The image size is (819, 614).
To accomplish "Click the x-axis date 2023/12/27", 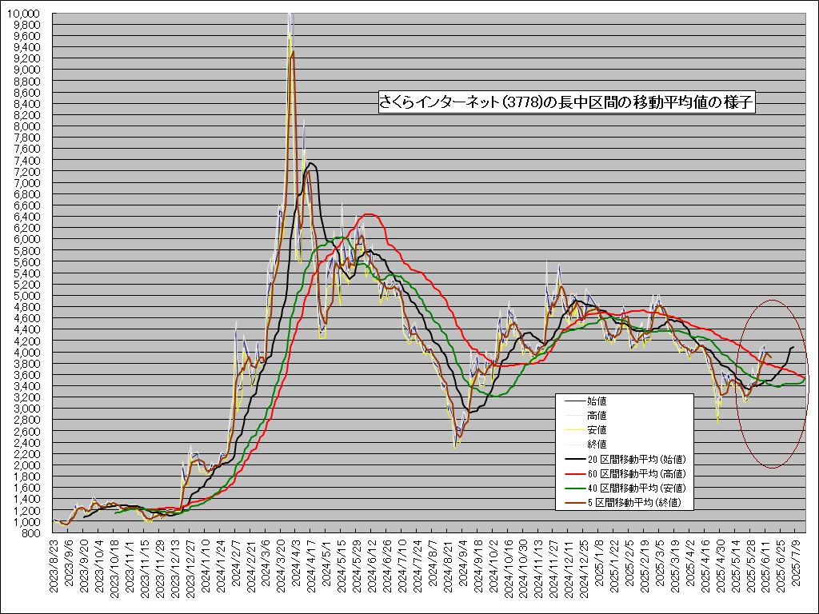I will pos(190,569).
